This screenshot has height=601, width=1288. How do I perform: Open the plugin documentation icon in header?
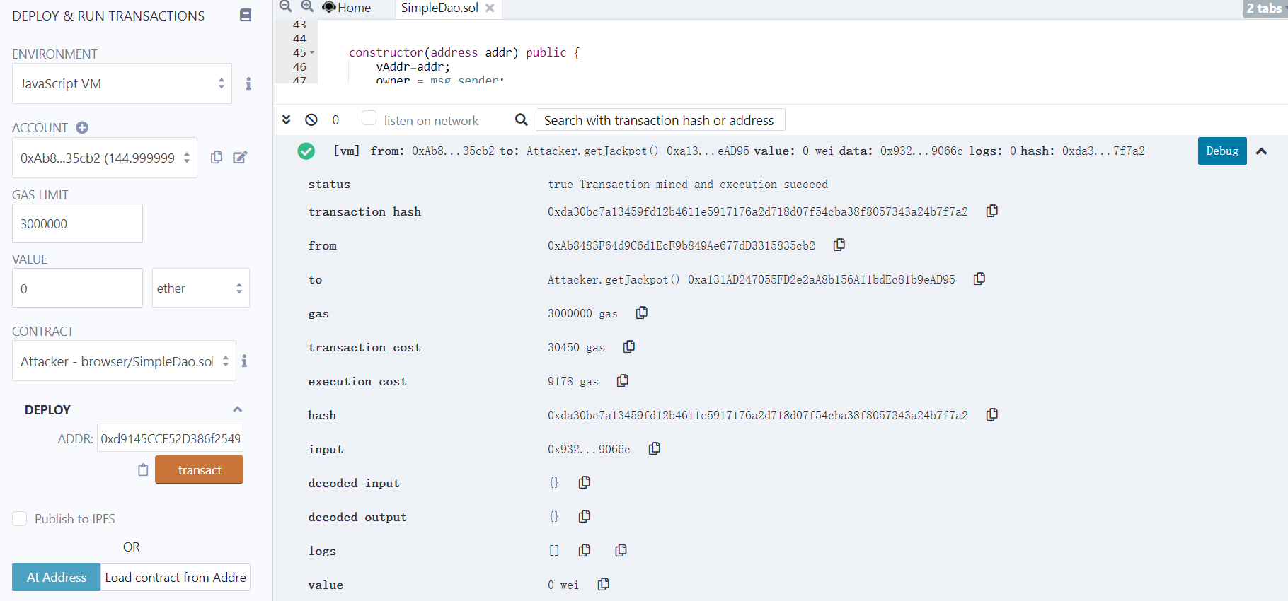point(246,15)
